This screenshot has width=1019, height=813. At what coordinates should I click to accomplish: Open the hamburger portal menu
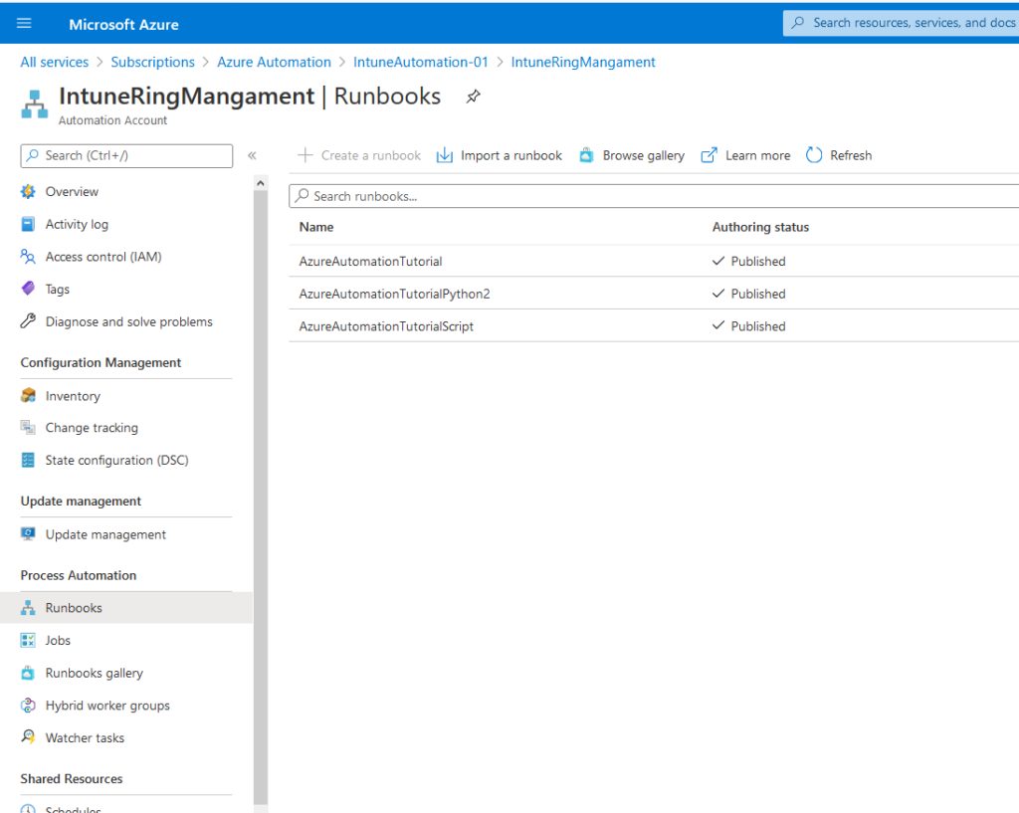click(x=24, y=24)
